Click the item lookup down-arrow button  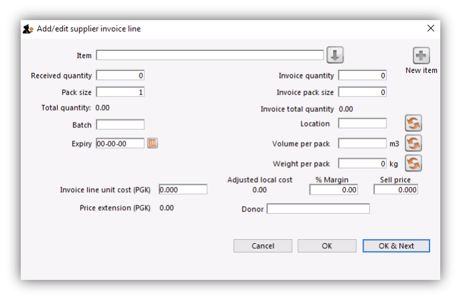pyautogui.click(x=335, y=55)
